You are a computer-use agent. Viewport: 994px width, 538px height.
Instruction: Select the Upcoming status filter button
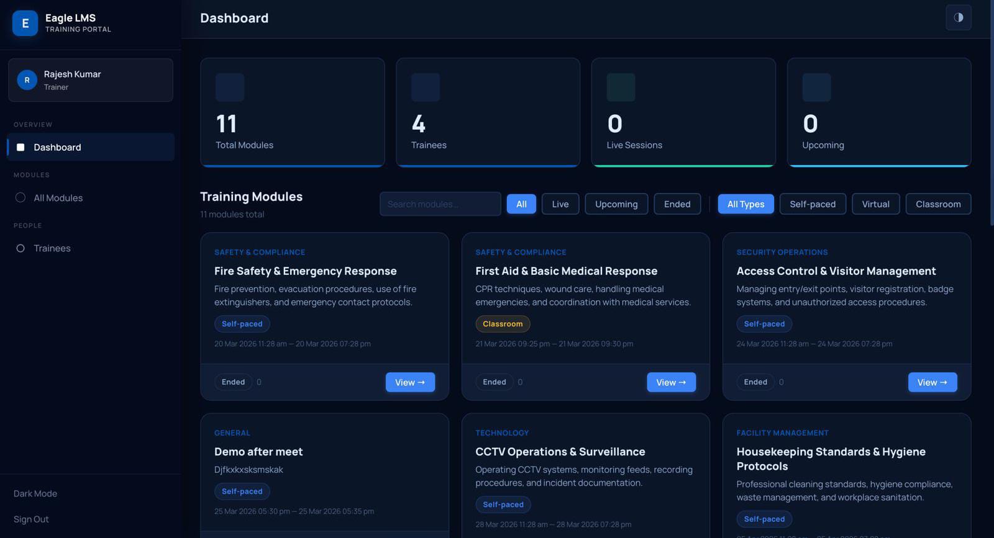tap(616, 204)
